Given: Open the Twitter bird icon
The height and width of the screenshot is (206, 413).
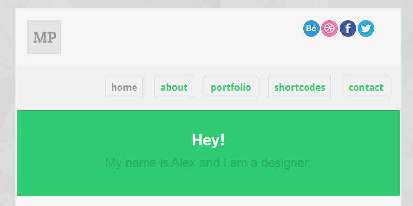Looking at the screenshot, I should (x=366, y=28).
